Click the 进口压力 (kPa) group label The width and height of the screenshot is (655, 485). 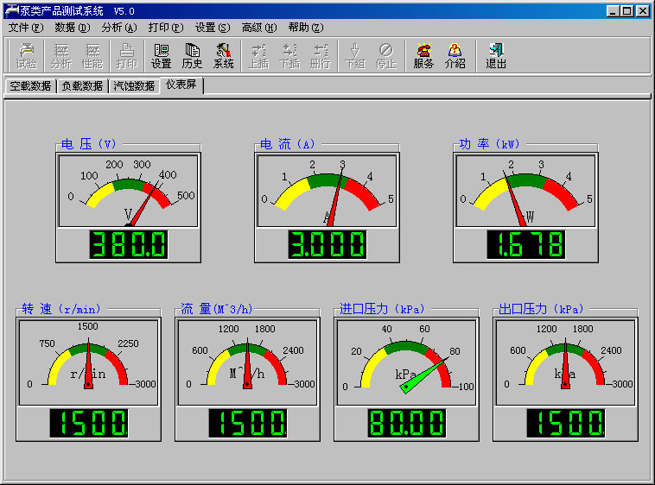tap(382, 309)
